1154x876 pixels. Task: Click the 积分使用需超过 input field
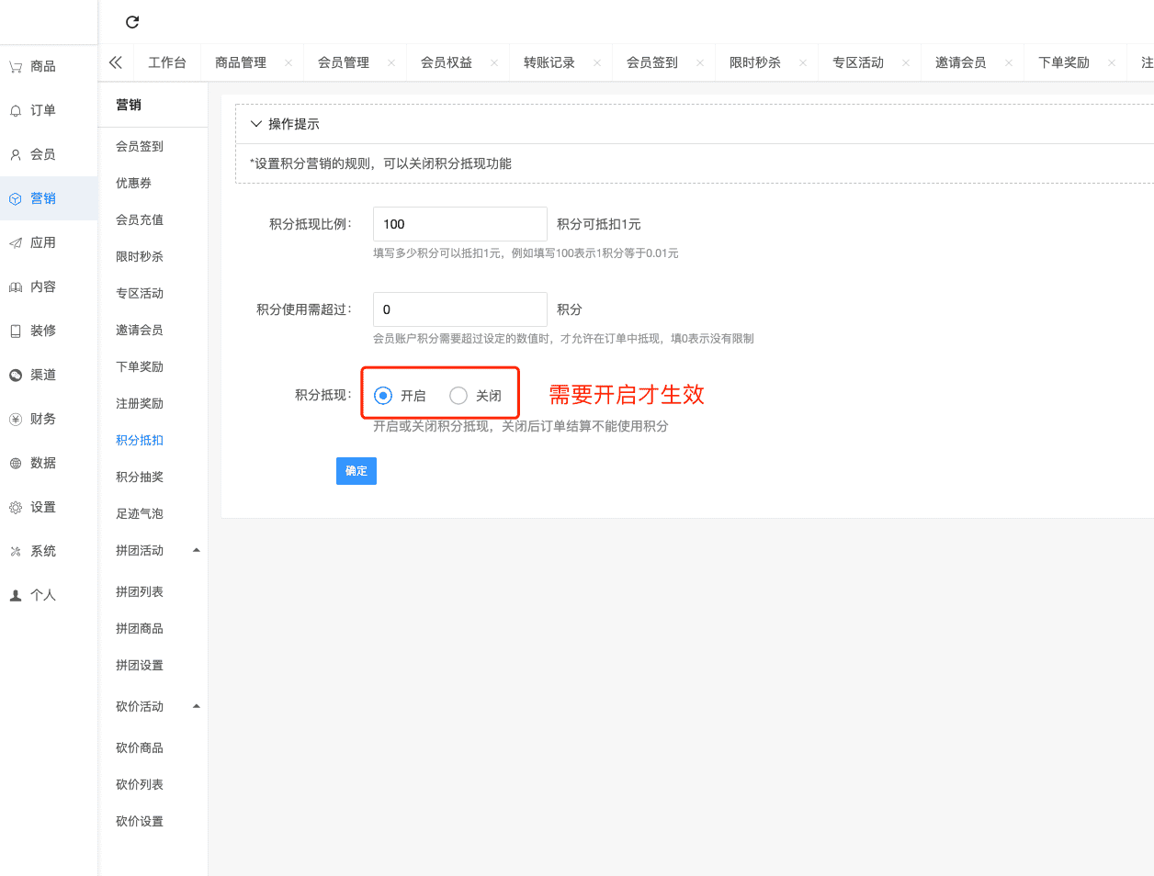pos(459,309)
